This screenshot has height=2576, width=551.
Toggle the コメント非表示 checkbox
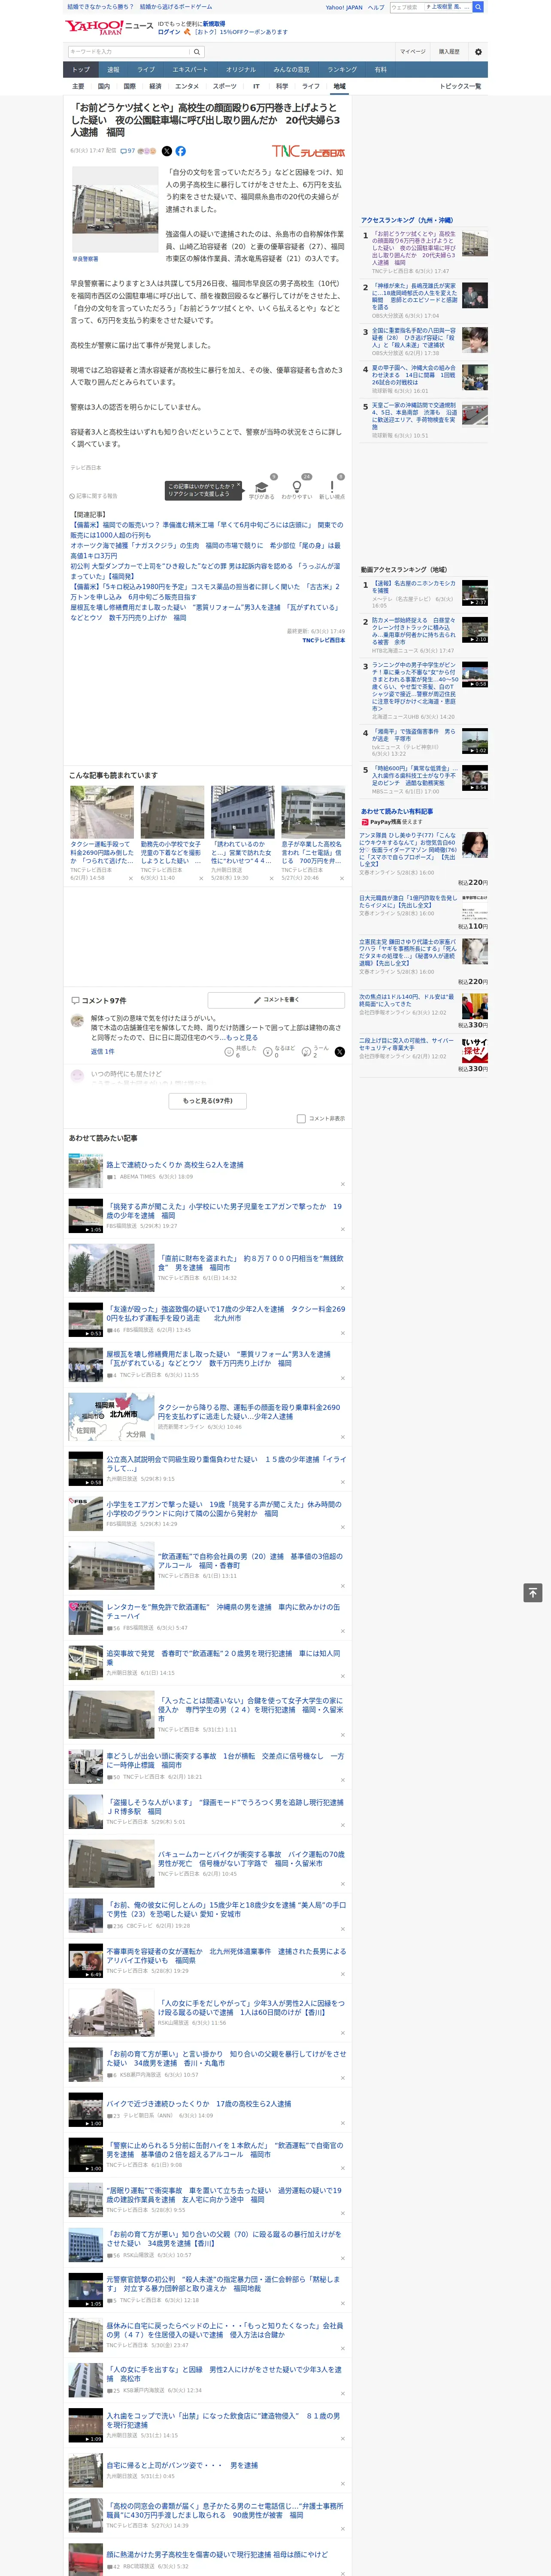click(x=301, y=1119)
